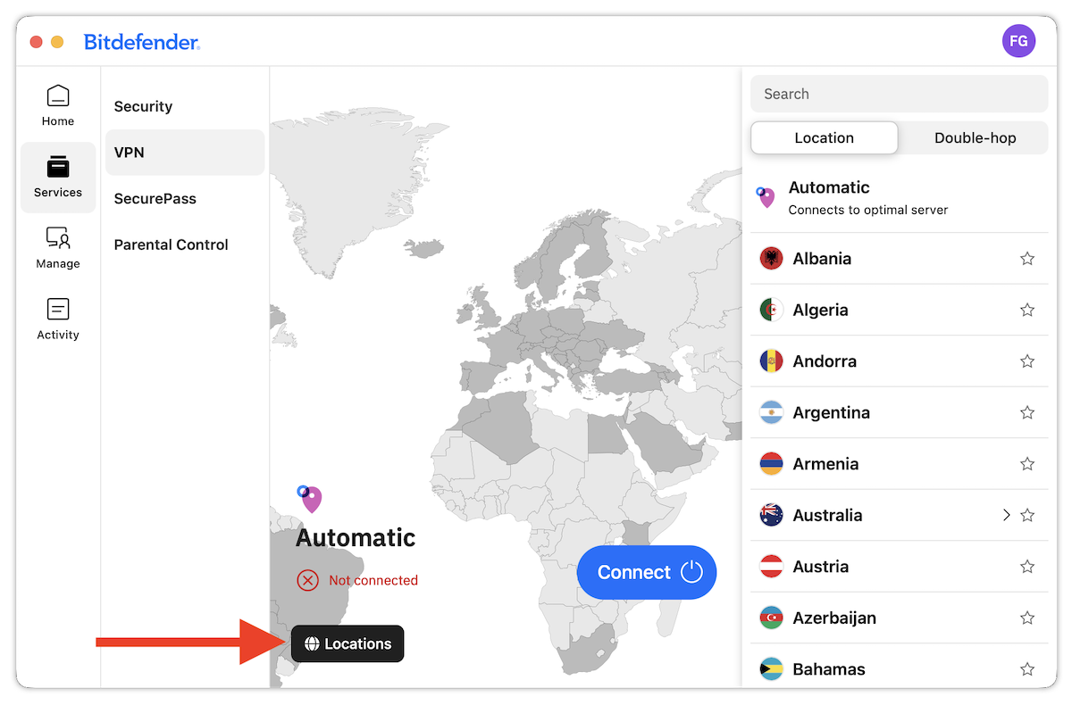Select the "Automatic" title in the locations list

(829, 187)
